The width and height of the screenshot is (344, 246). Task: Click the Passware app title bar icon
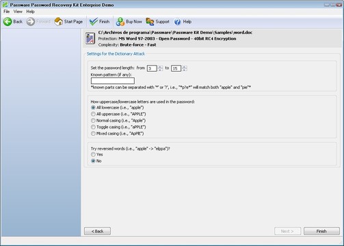5,5
